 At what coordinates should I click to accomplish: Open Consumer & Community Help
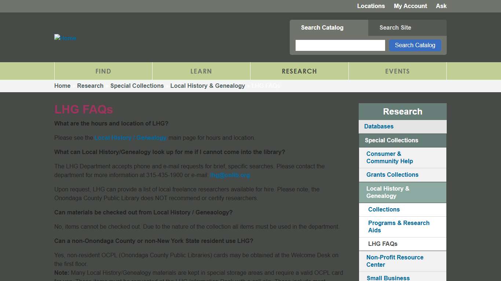(x=389, y=157)
